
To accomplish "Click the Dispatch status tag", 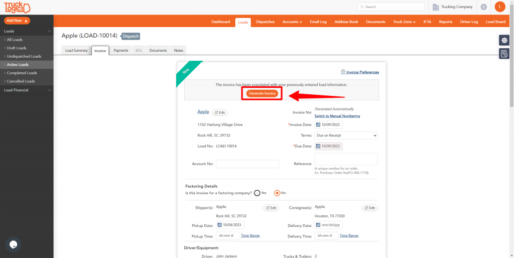I will pyautogui.click(x=130, y=36).
